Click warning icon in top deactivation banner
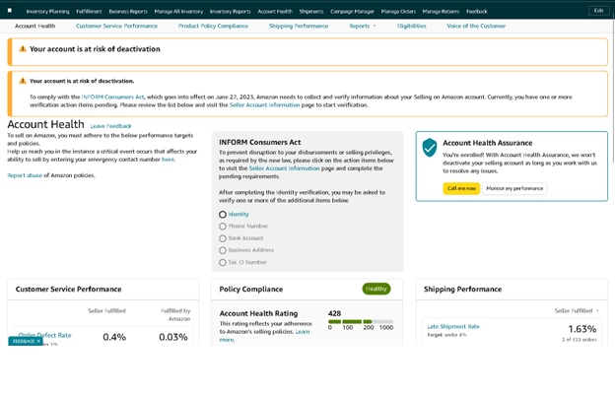Screen dimensions: 615x394 pyautogui.click(x=23, y=49)
